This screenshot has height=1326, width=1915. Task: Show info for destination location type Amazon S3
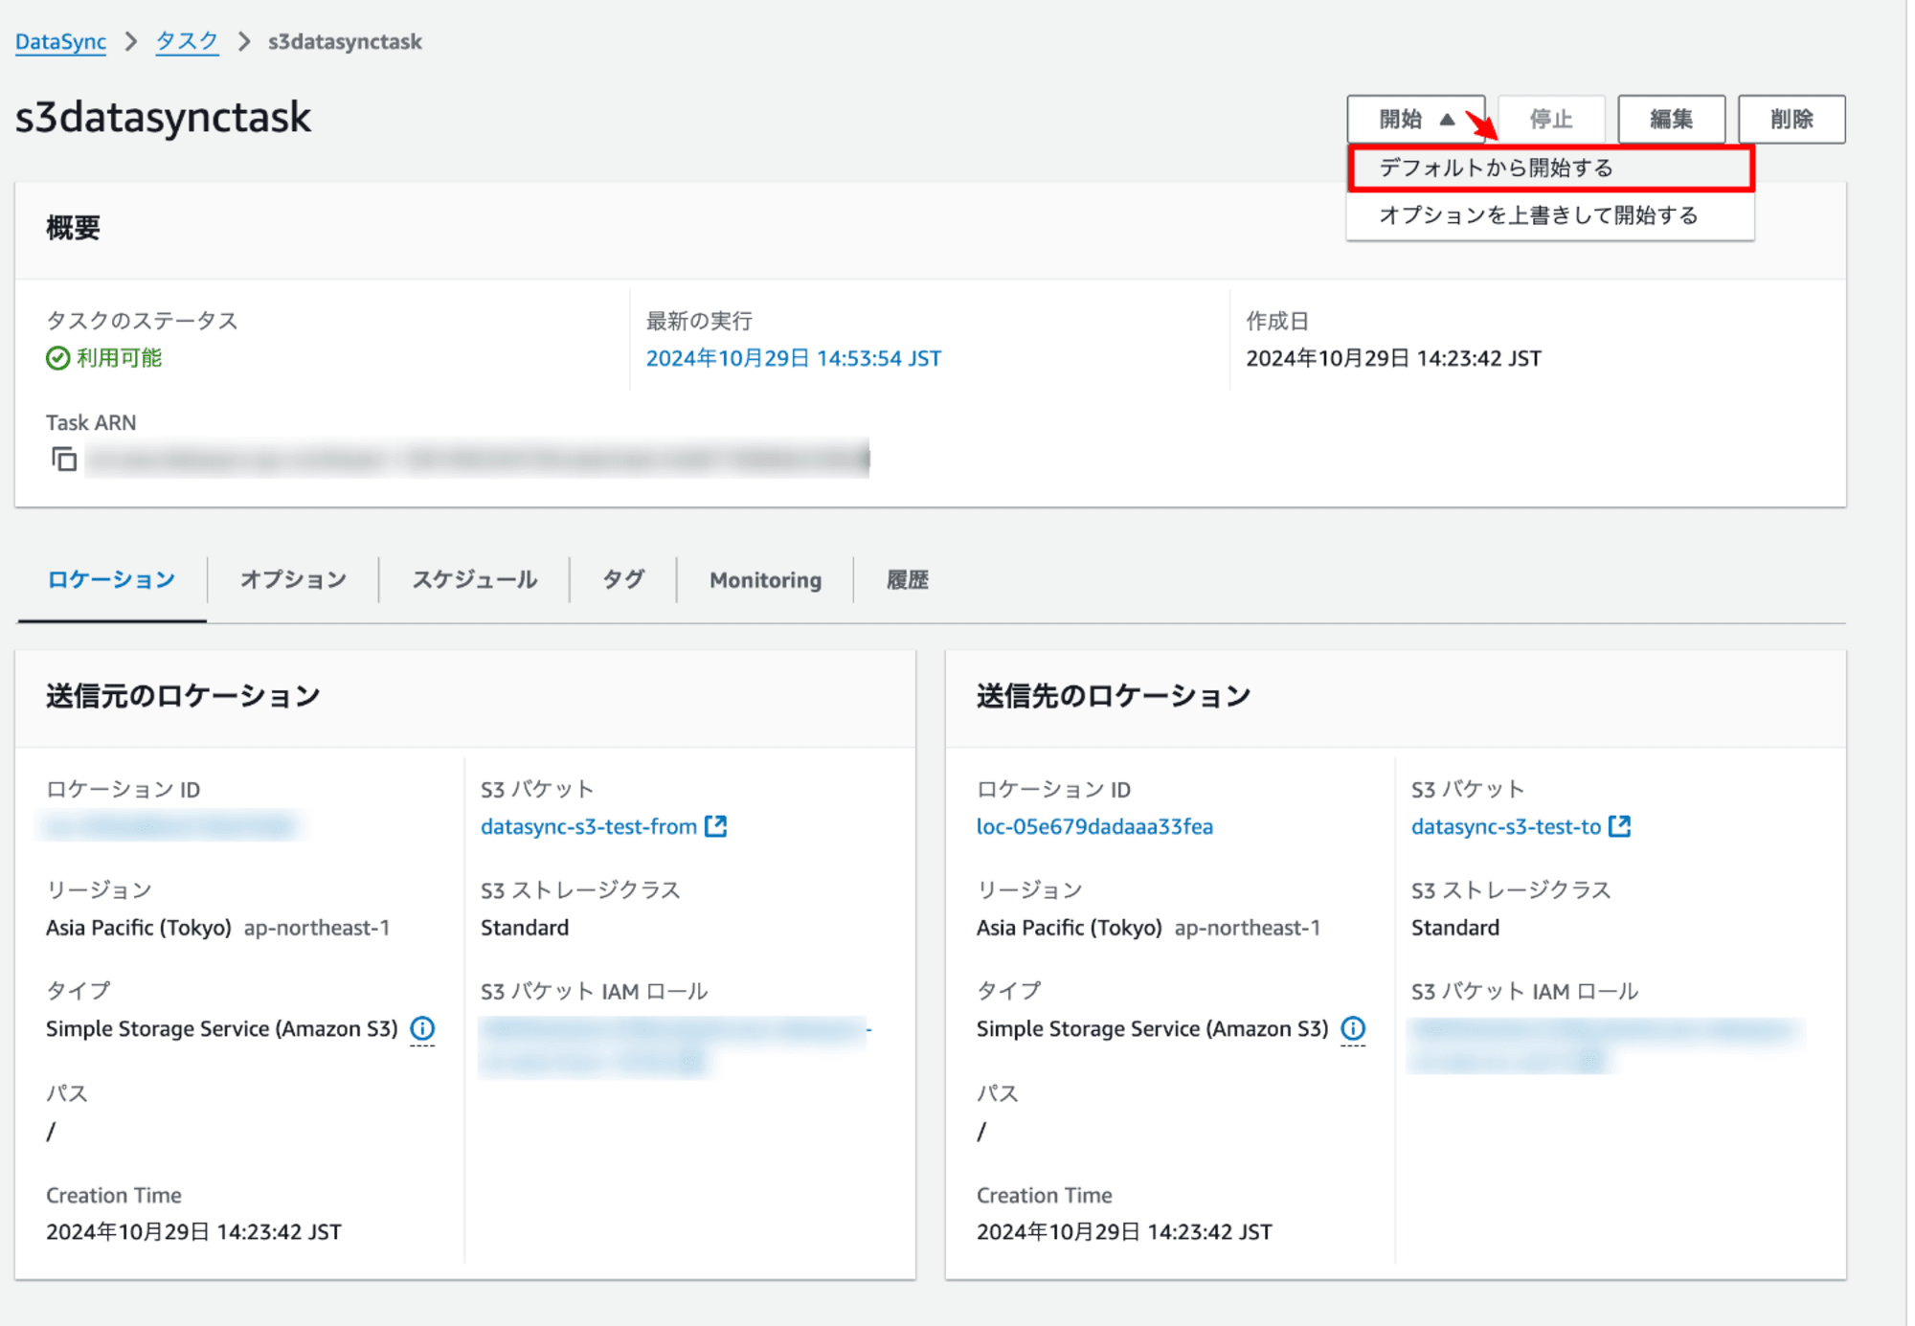(1353, 1028)
